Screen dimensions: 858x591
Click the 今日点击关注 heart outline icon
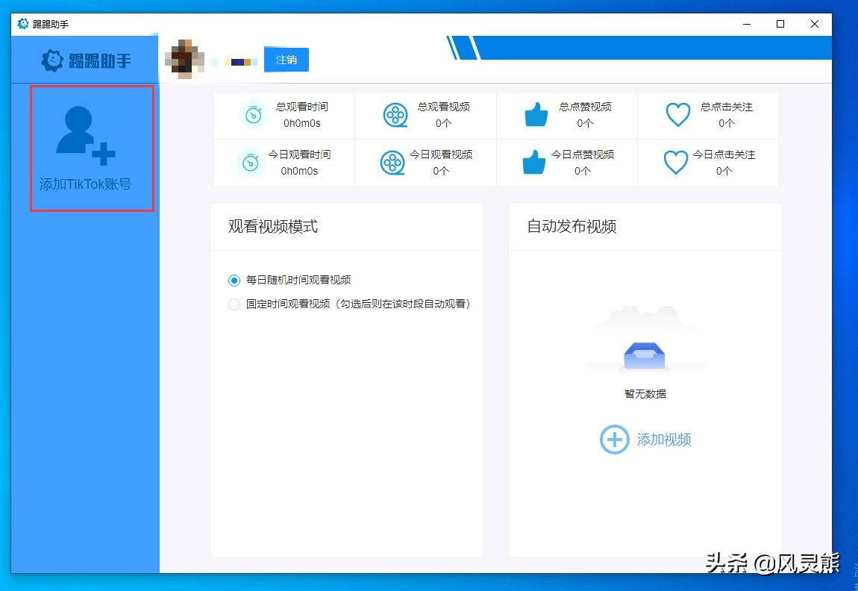pyautogui.click(x=676, y=163)
